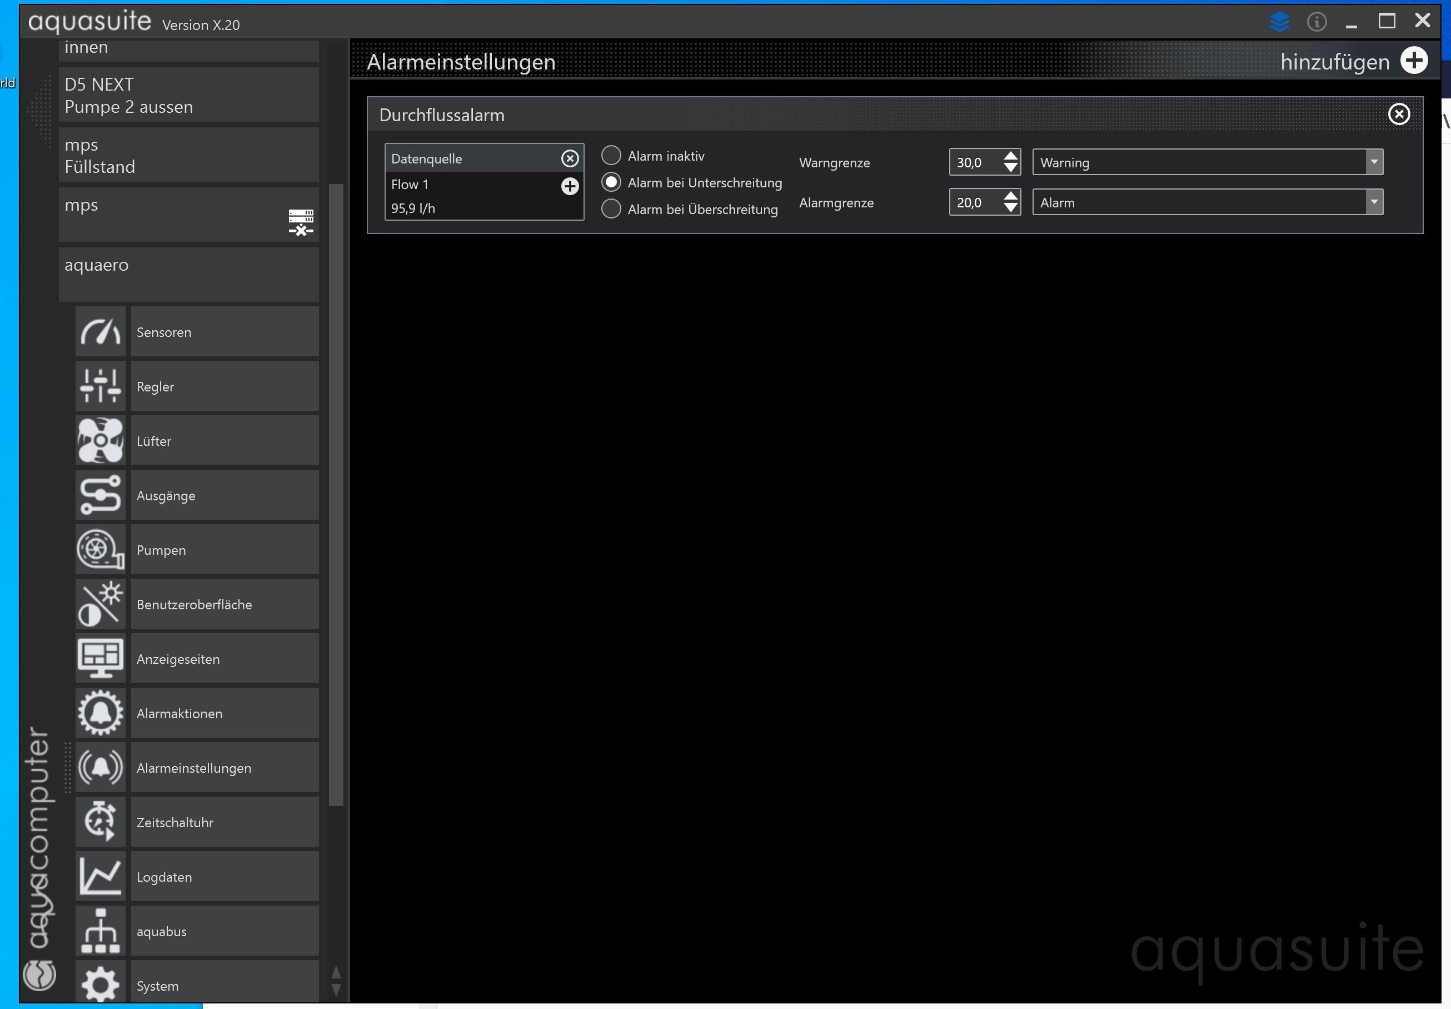
Task: Open the Lüfter fan icon
Action: tap(101, 440)
